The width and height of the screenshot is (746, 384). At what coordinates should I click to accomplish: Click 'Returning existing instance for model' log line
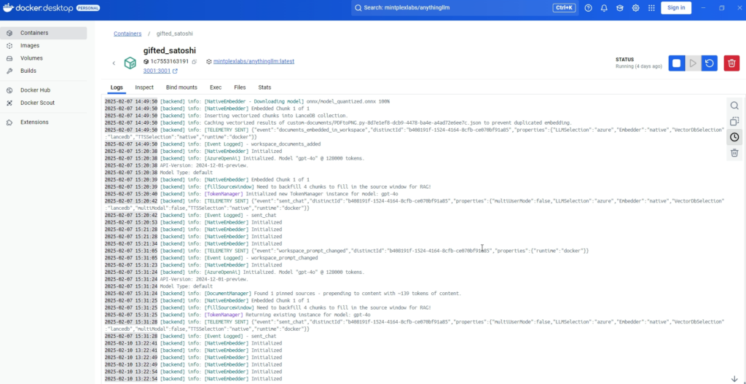click(238, 315)
